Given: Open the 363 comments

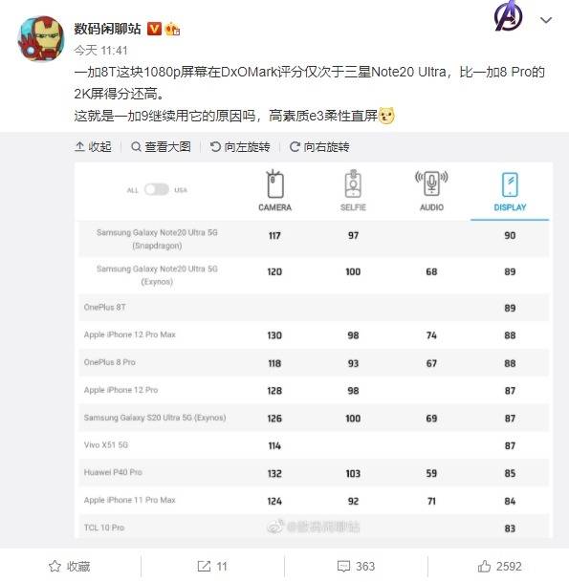Looking at the screenshot, I should click(x=356, y=566).
